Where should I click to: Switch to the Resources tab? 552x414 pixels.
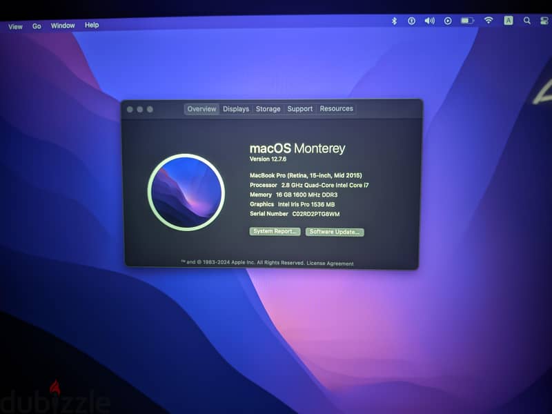[x=336, y=109]
